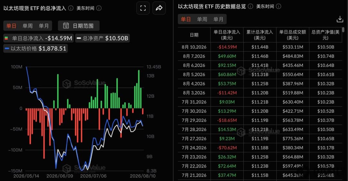
Task: Click the -$14.59M net inflow table cell
Action: tap(227, 47)
